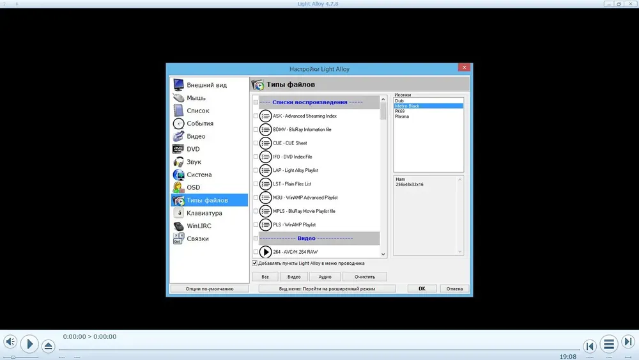Open the WinLIRC settings section
639x360 pixels.
209,226
